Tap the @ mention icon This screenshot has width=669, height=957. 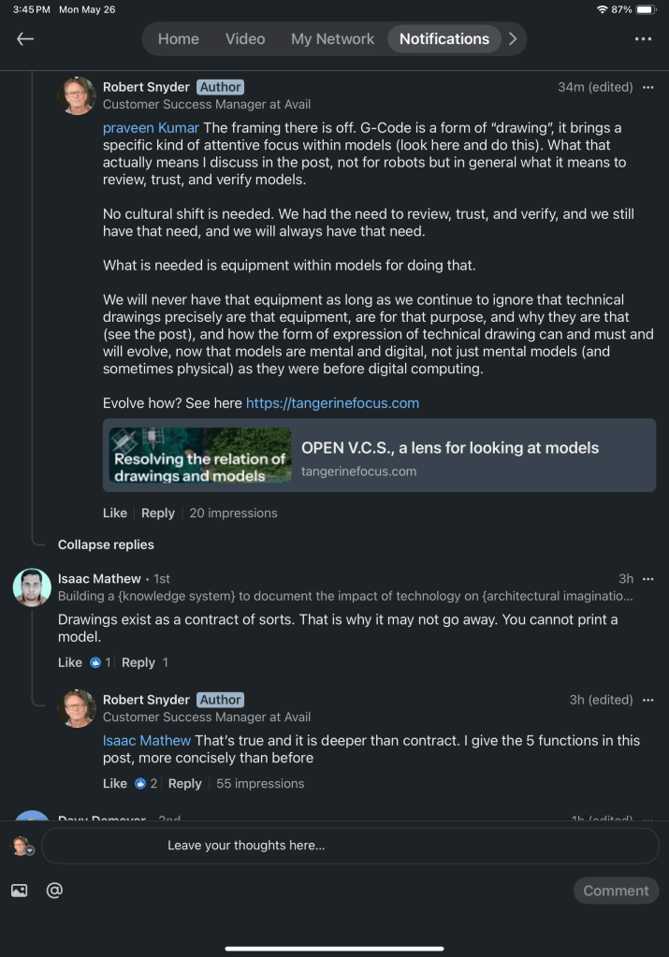point(54,891)
